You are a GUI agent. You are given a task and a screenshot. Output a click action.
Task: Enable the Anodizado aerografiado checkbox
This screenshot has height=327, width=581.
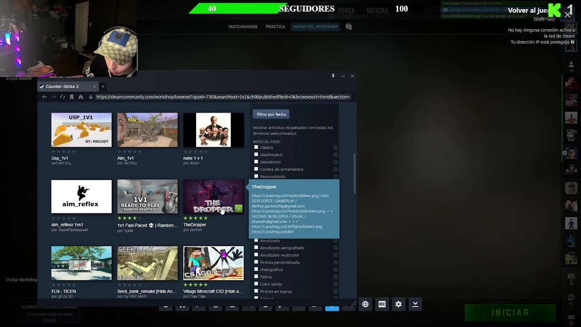(x=256, y=248)
